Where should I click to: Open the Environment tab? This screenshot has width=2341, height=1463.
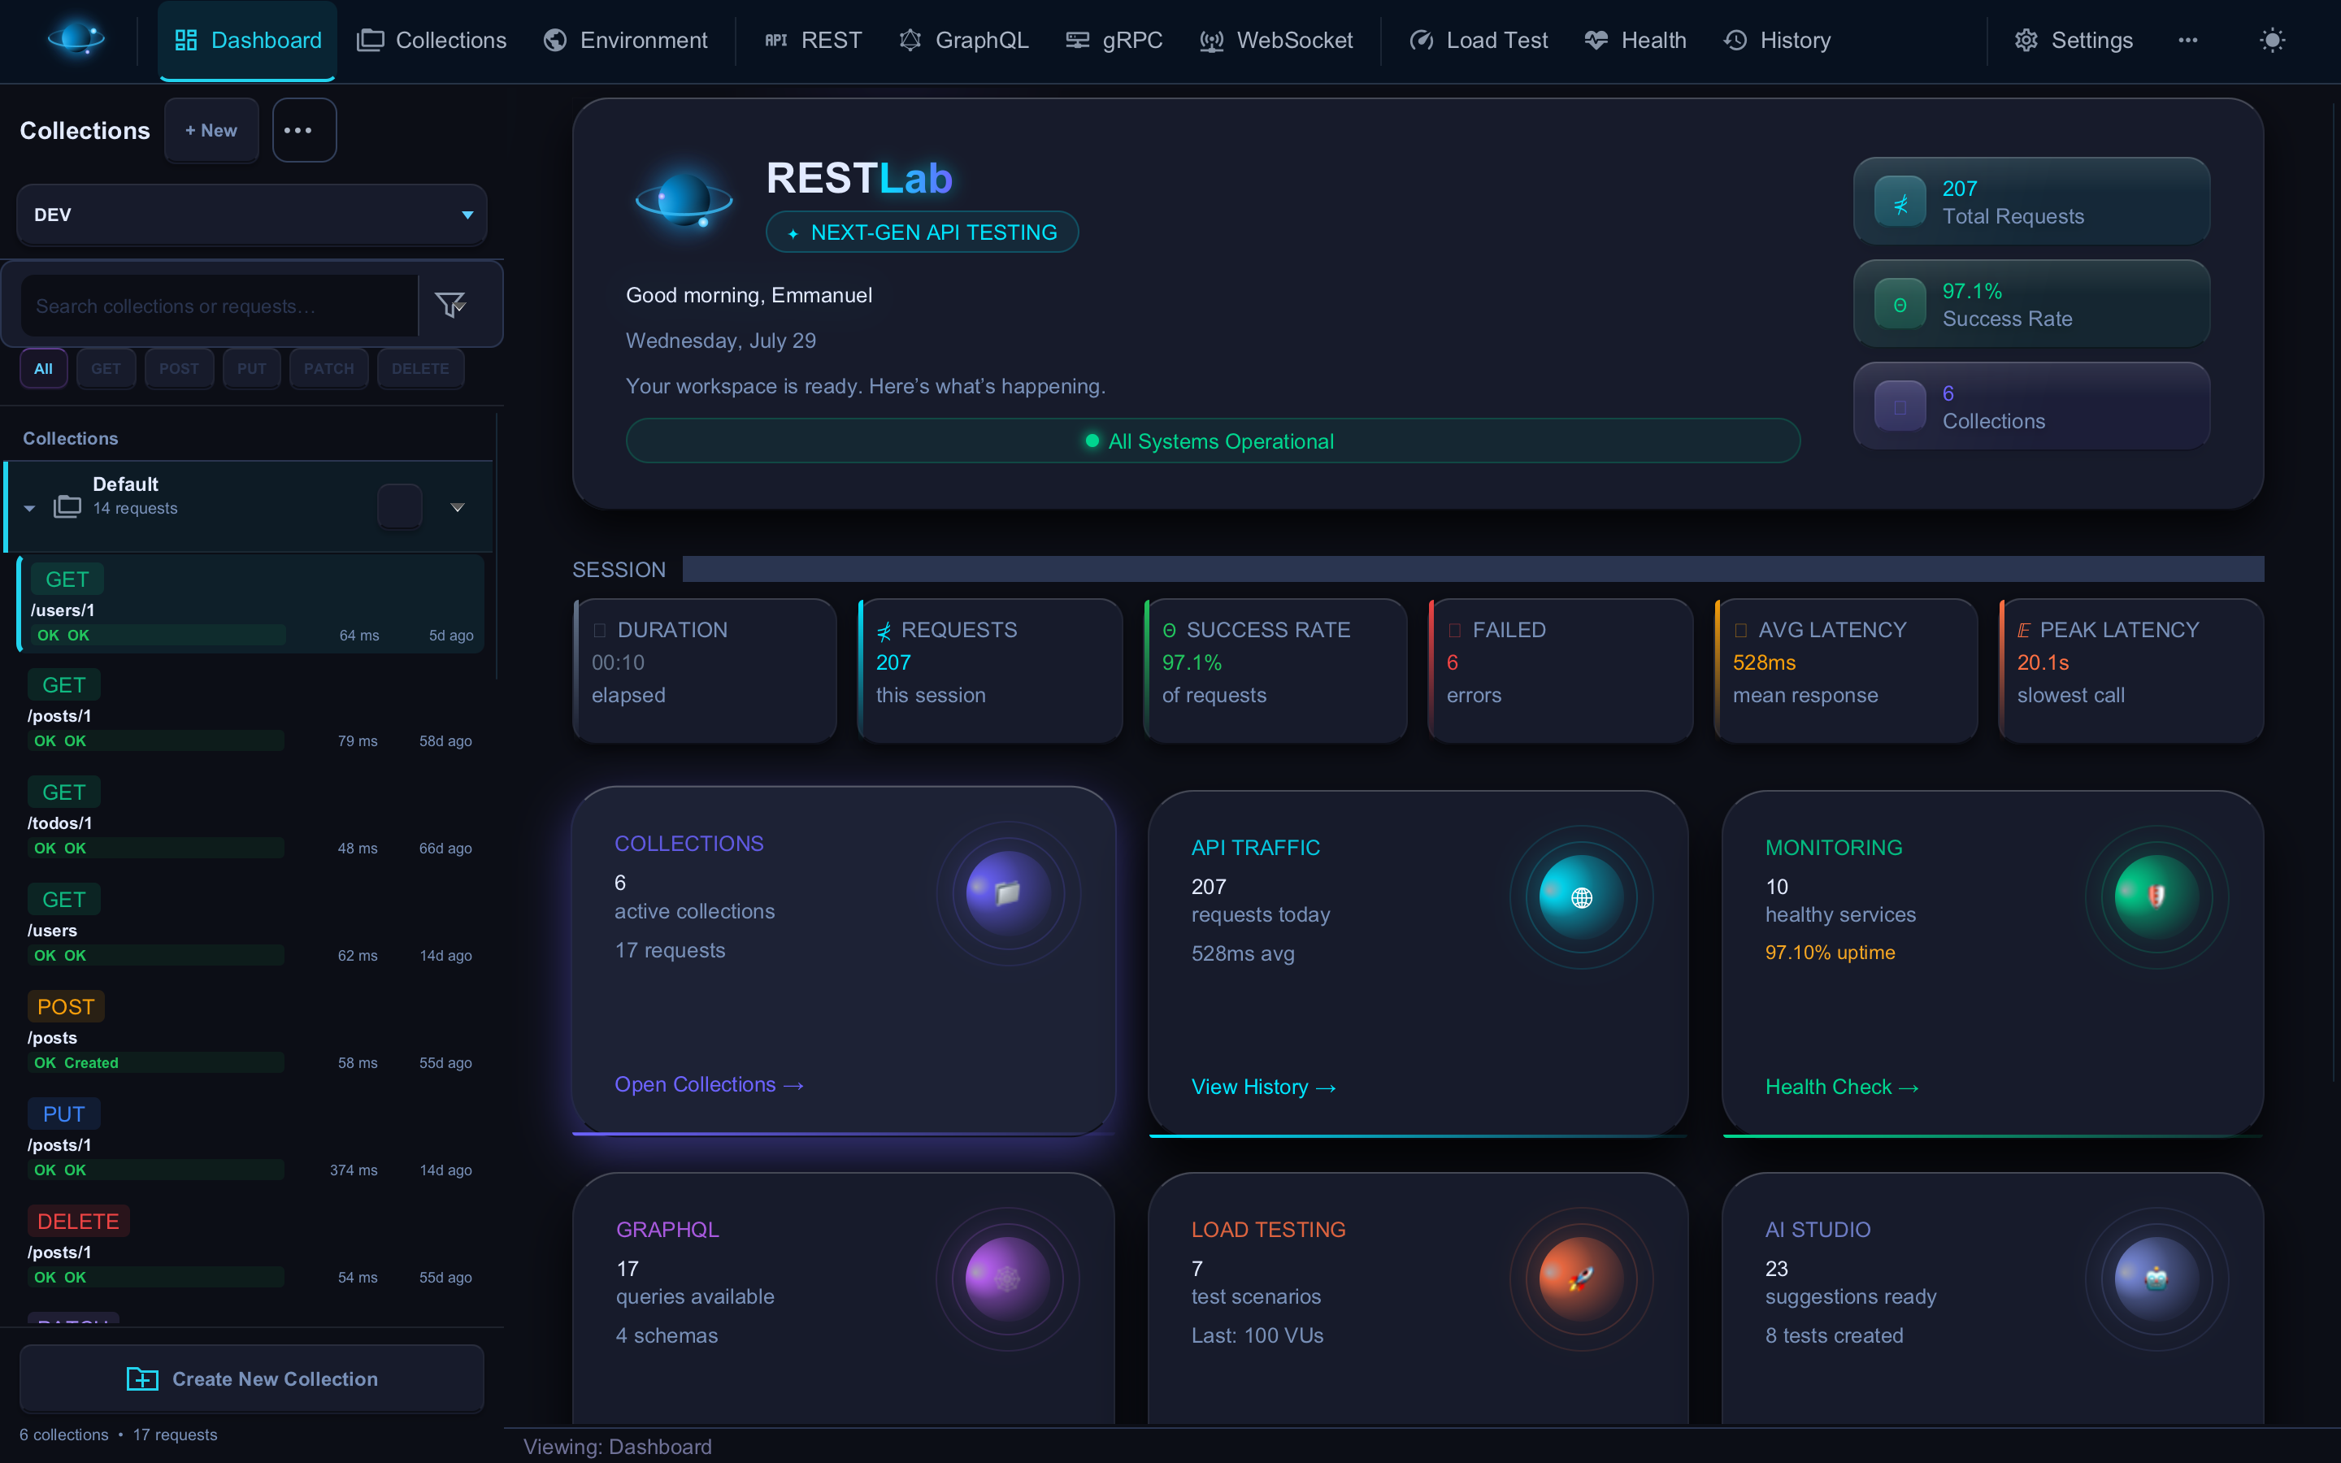click(625, 41)
